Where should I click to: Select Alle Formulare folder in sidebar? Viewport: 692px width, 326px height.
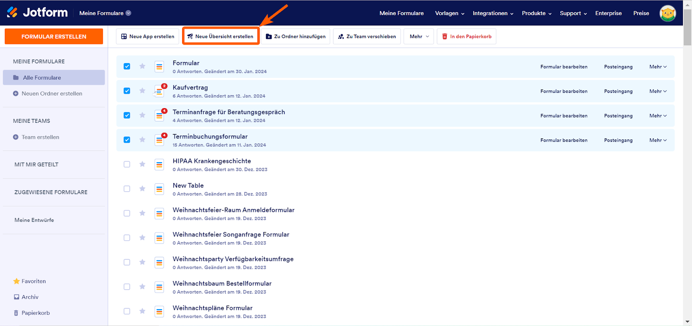pyautogui.click(x=42, y=78)
